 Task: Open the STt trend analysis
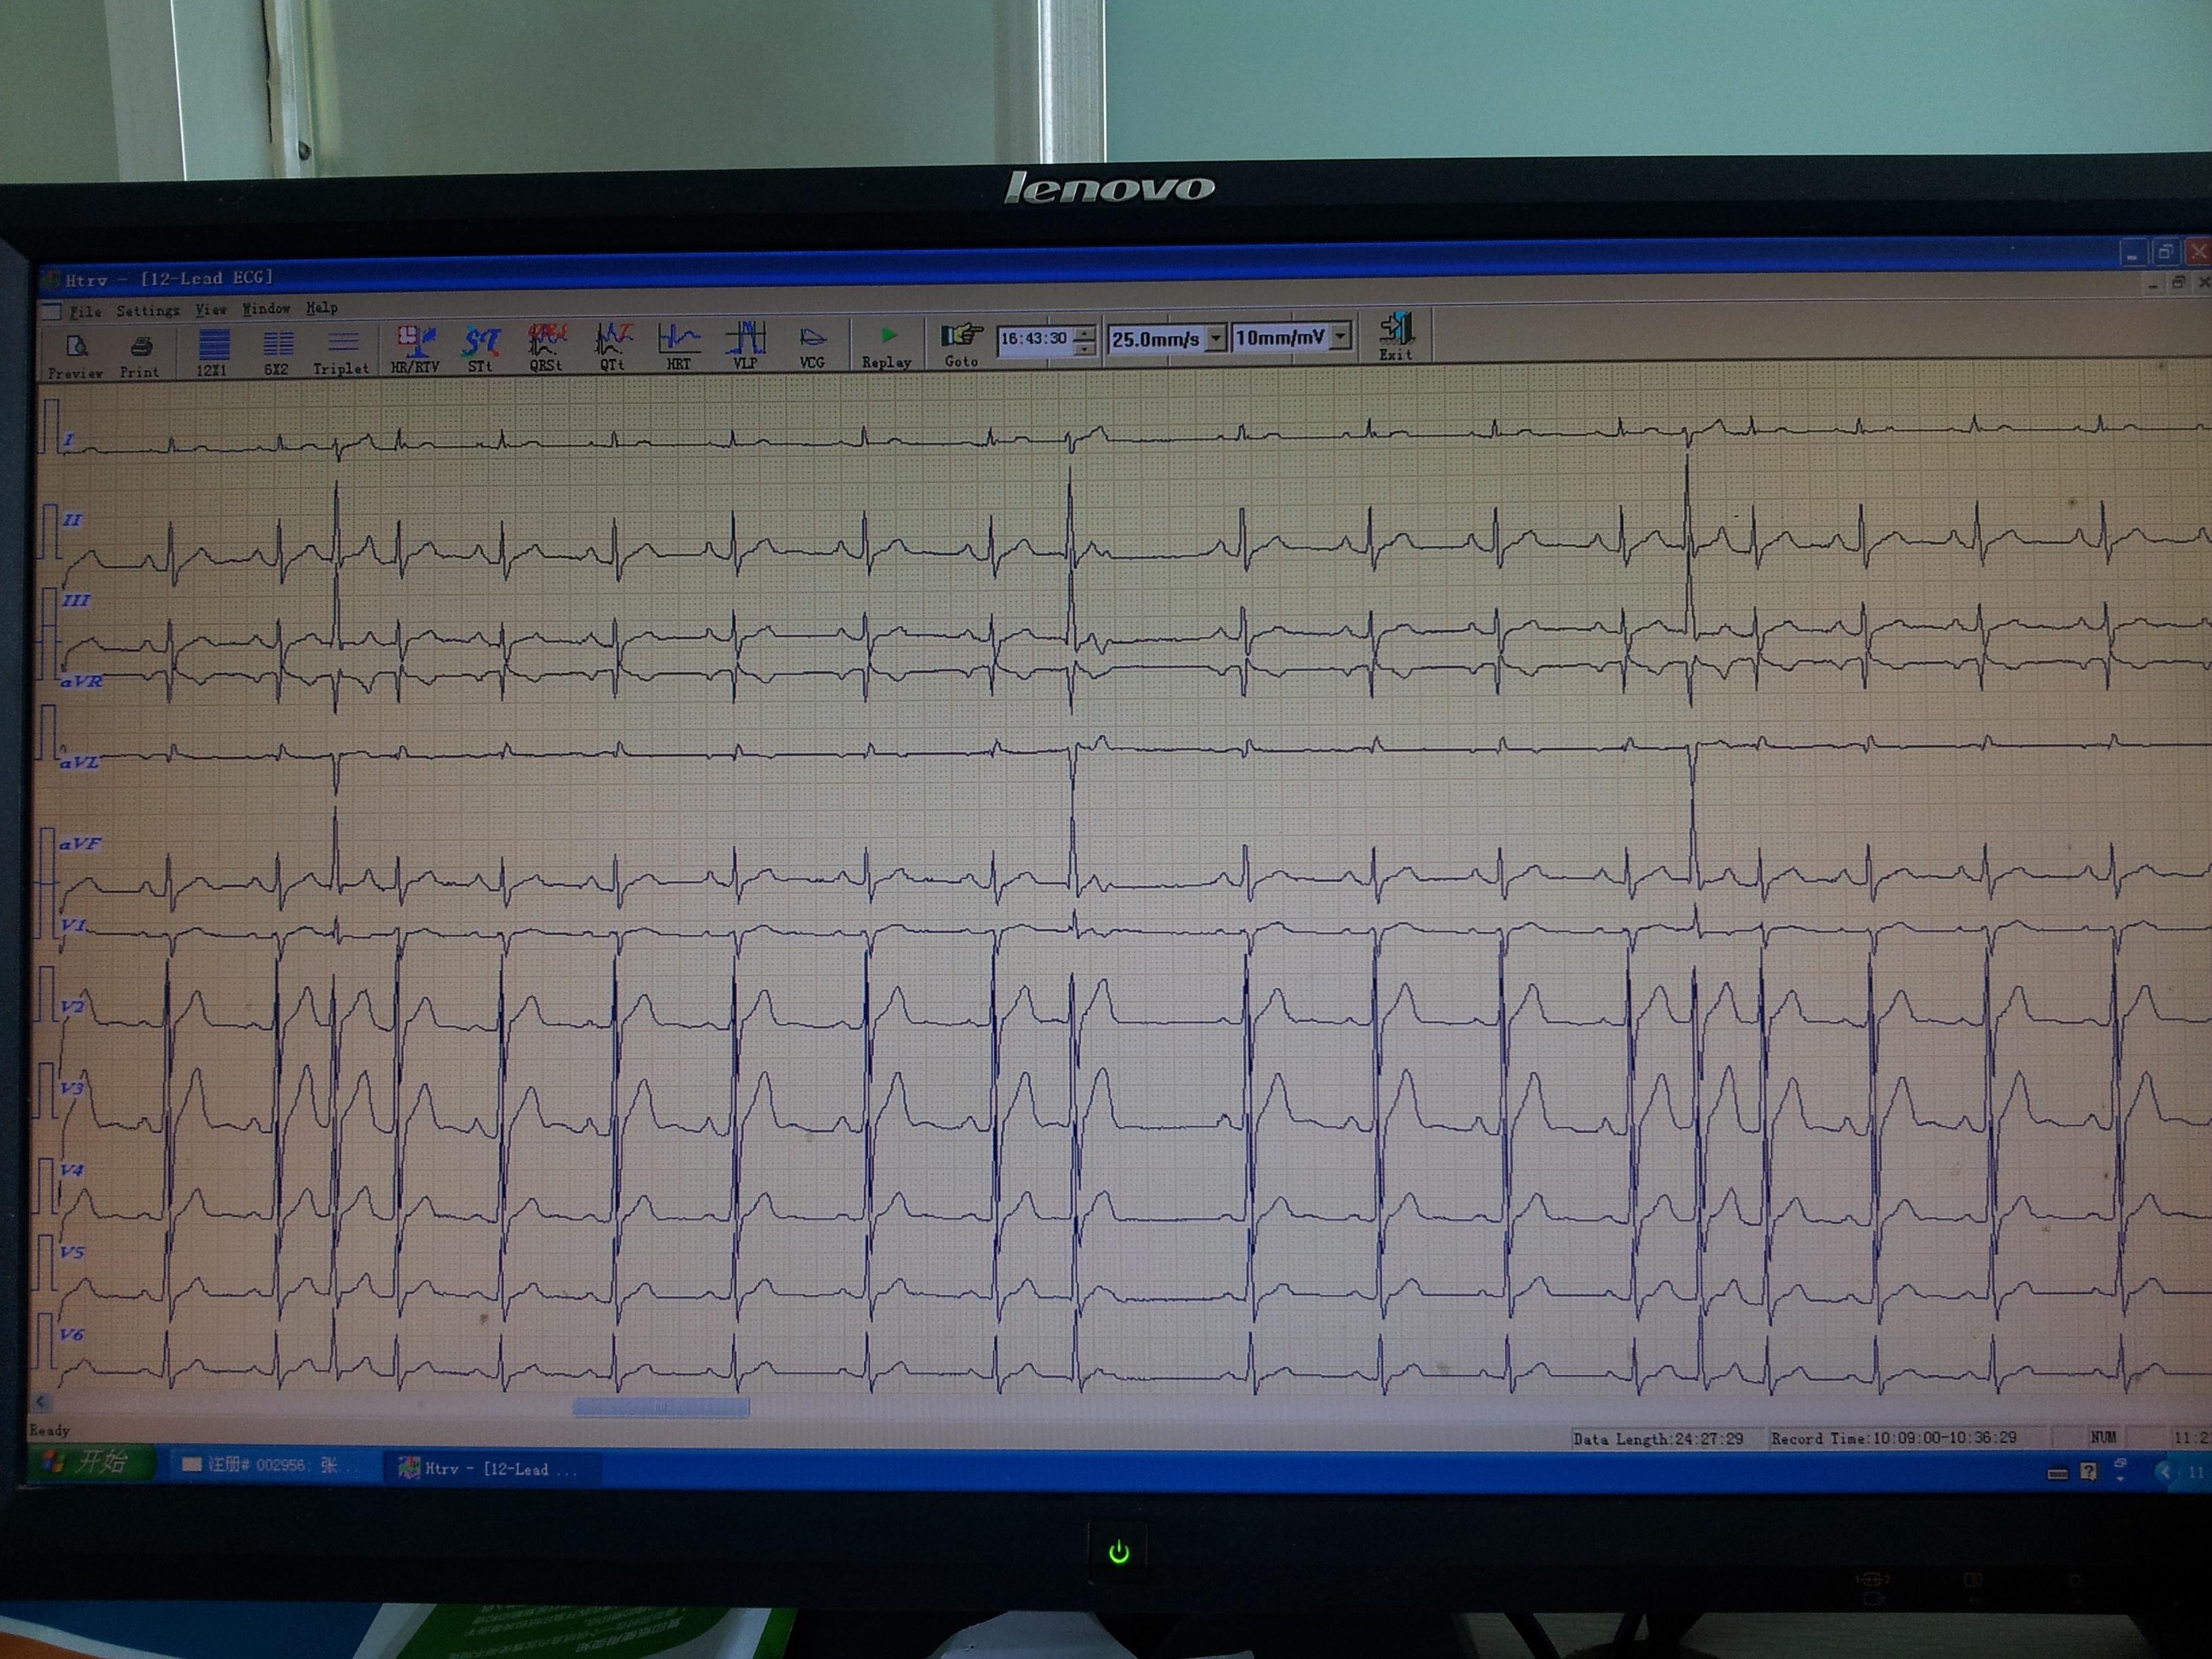[480, 349]
